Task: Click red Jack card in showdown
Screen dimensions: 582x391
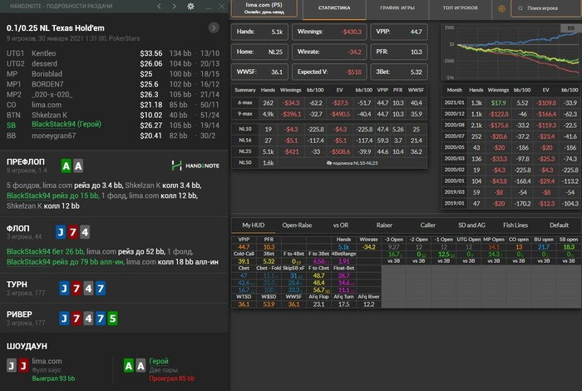Action: (x=23, y=366)
